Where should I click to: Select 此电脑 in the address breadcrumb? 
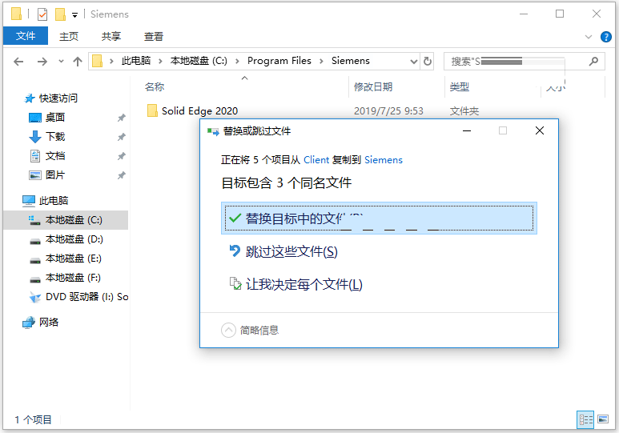click(136, 61)
